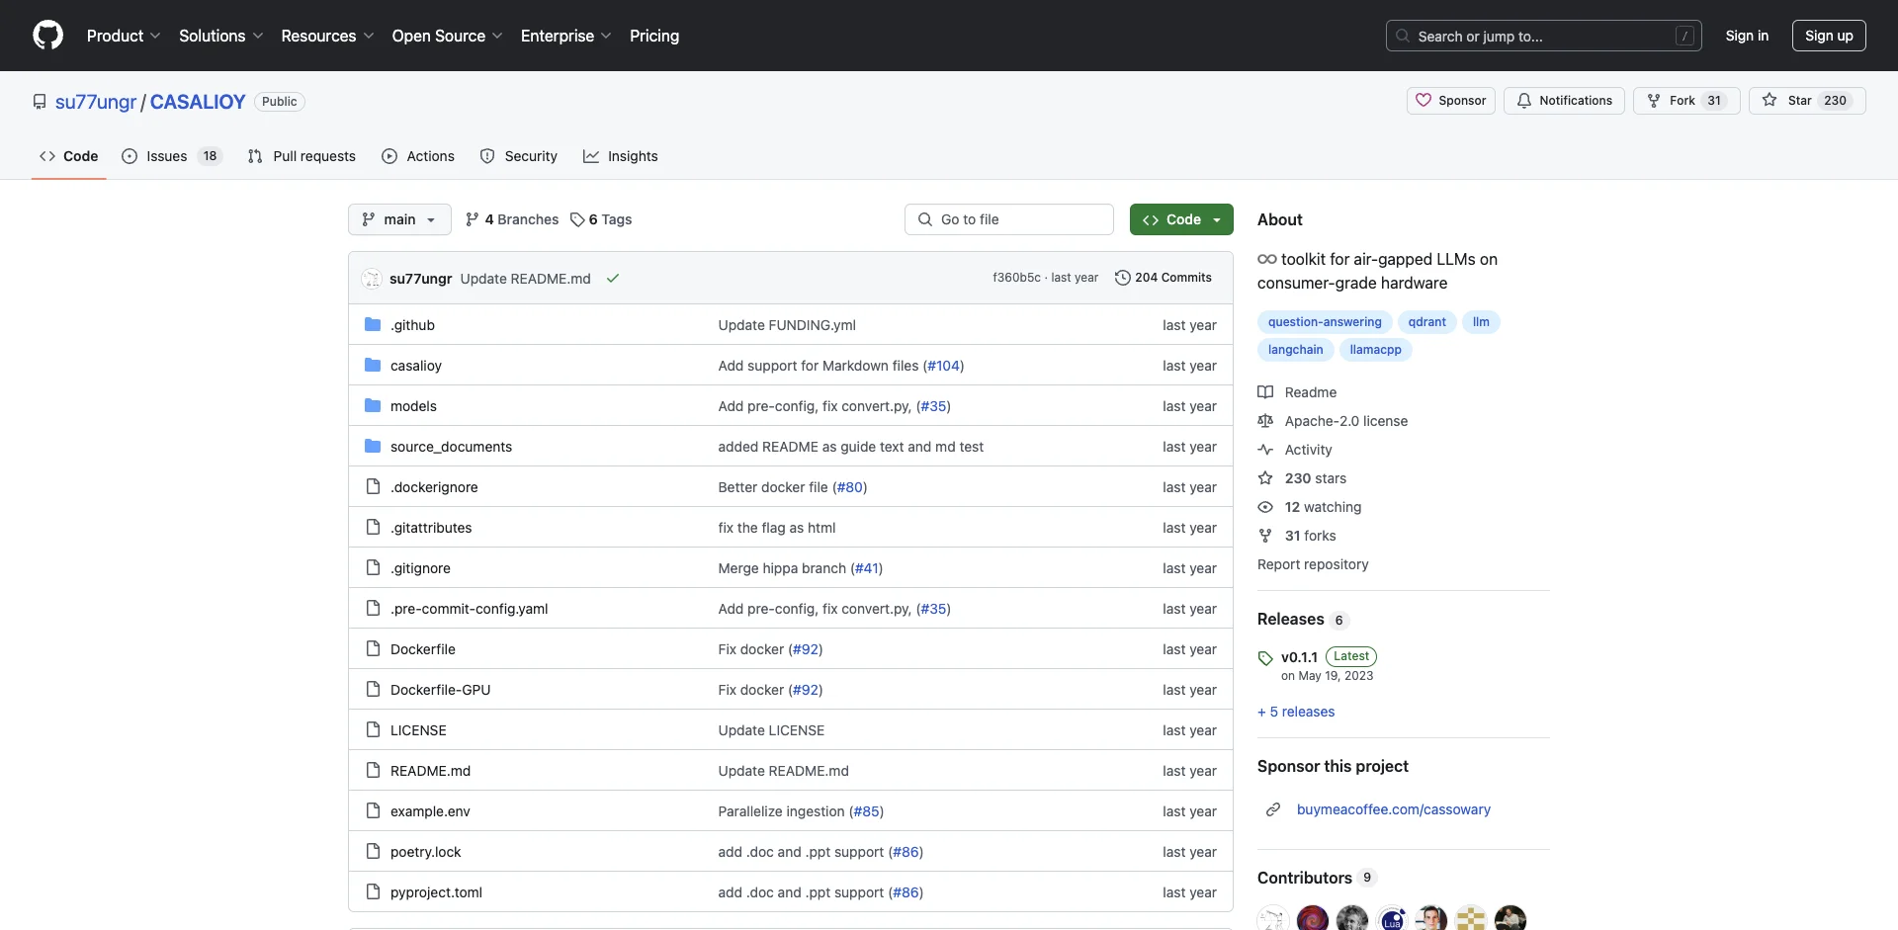Click the f360b5c commit hash
Viewport: 1898px width, 930px height.
point(1016,278)
